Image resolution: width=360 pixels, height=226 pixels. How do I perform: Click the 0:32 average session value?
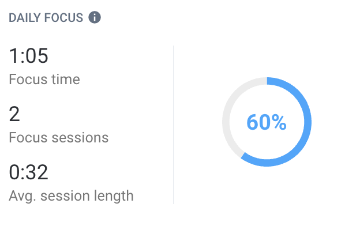(x=28, y=172)
